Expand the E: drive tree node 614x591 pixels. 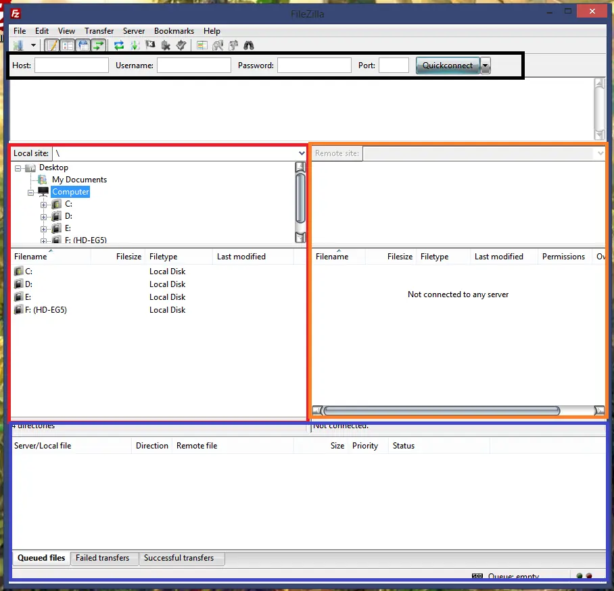[x=43, y=229]
